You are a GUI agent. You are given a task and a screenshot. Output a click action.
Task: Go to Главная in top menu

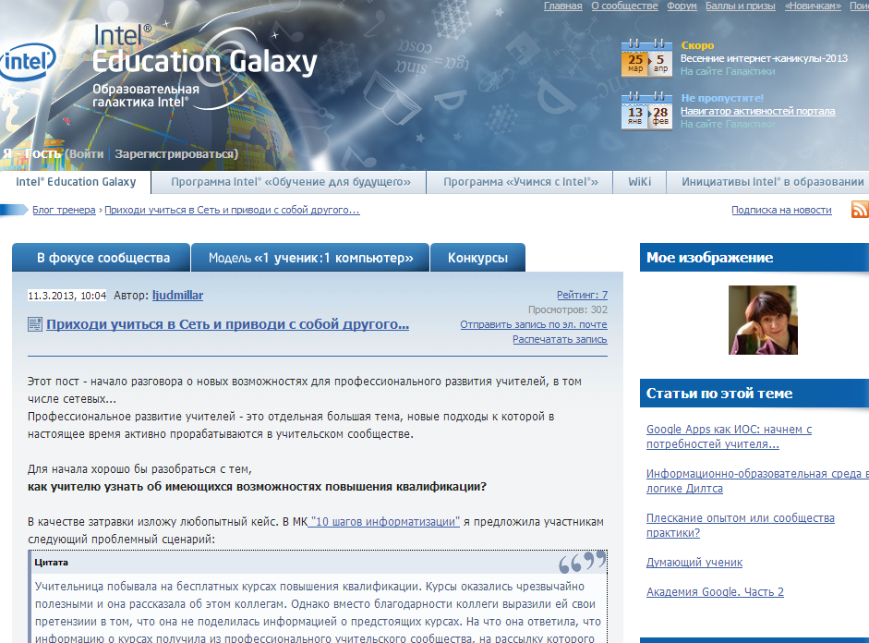[x=563, y=6]
